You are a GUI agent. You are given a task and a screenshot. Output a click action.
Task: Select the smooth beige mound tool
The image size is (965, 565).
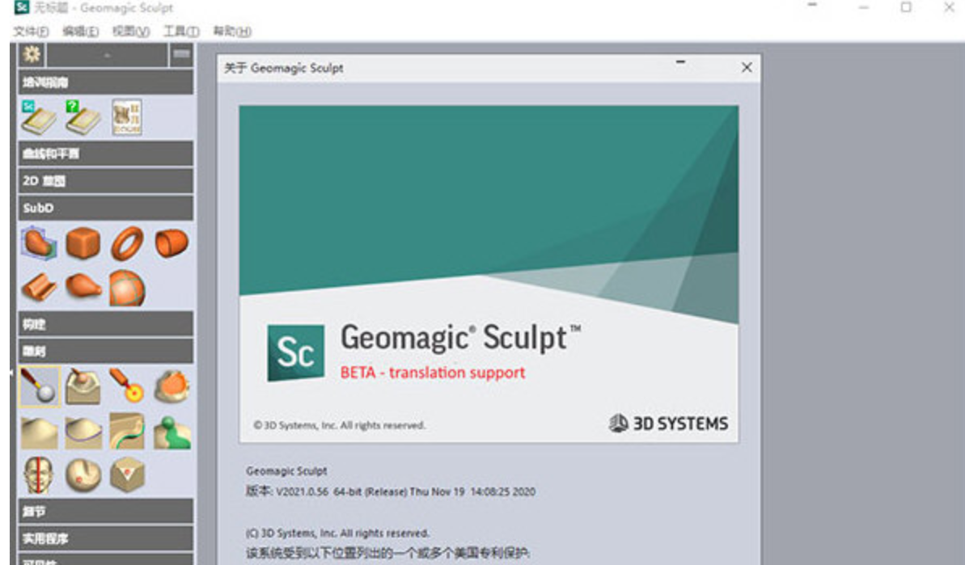39,432
